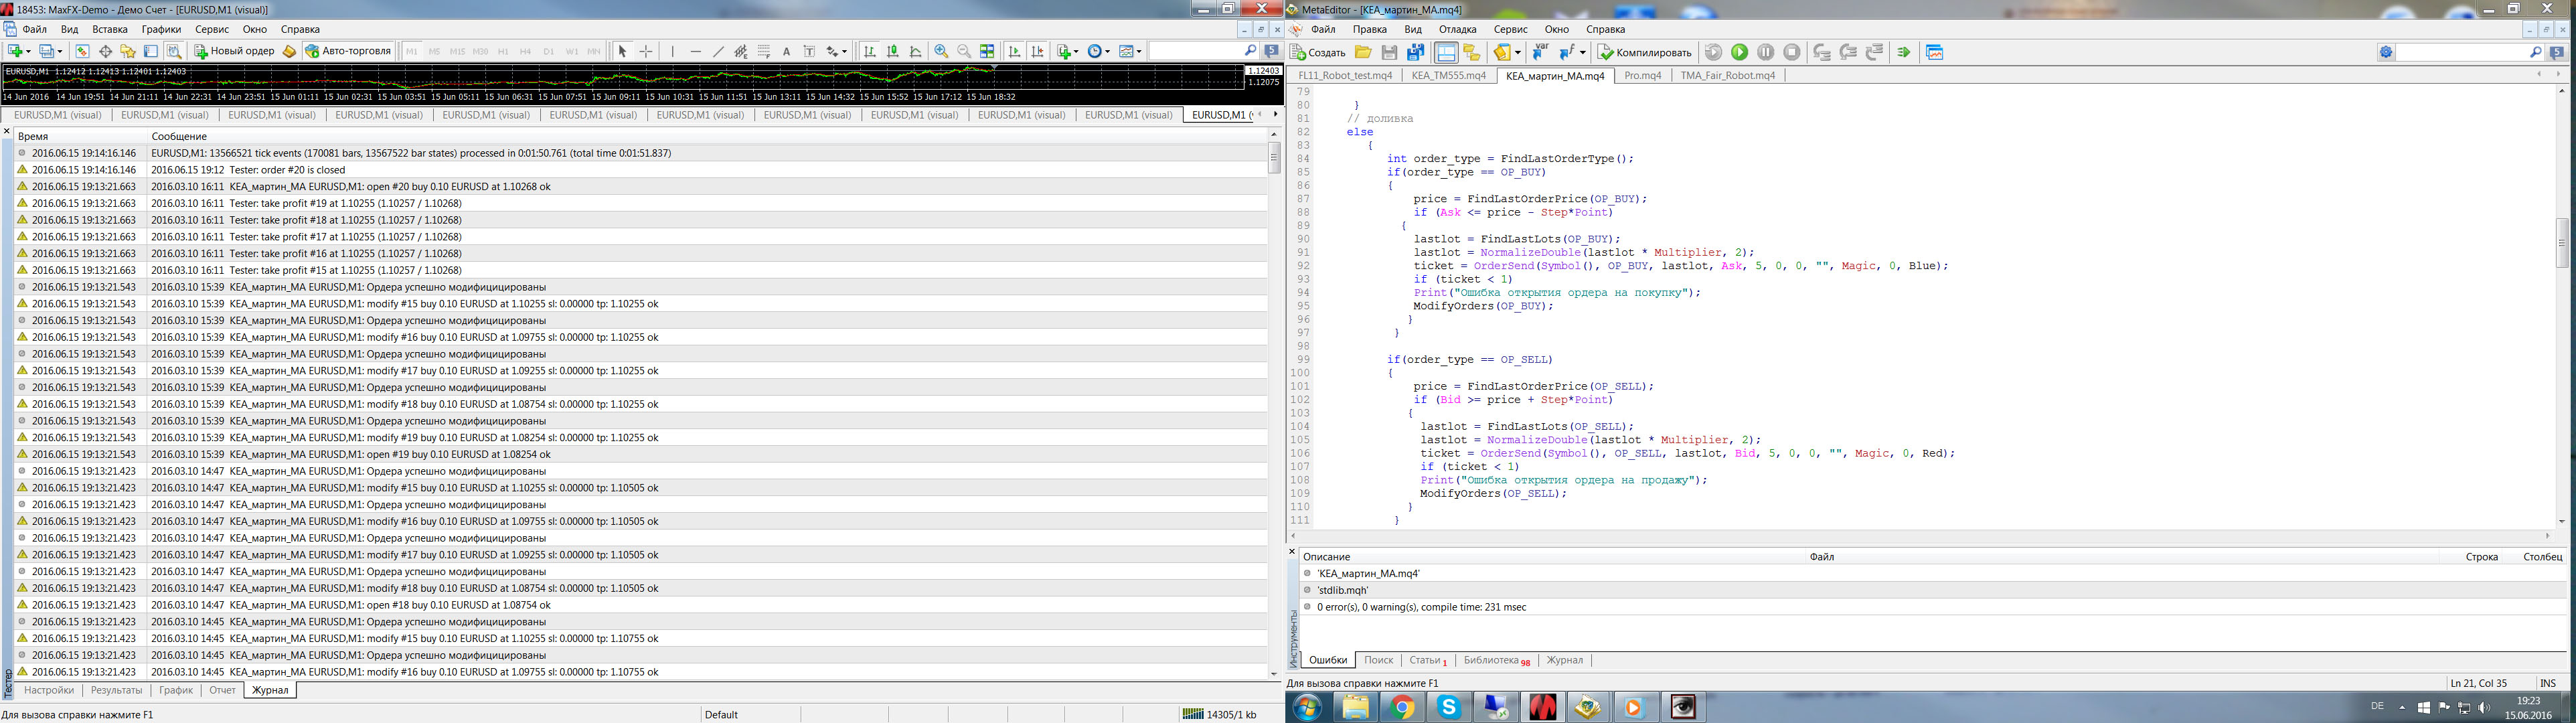Open the MetaEditor book icon in MetaTrader toolbar

[x=289, y=51]
